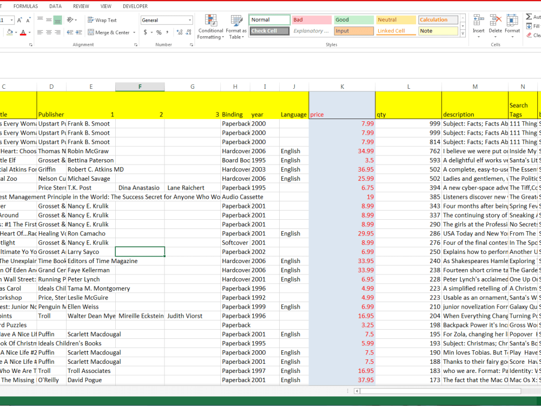Image resolution: width=541 pixels, height=406 pixels.
Task: Apply comma style
Action: (x=167, y=32)
